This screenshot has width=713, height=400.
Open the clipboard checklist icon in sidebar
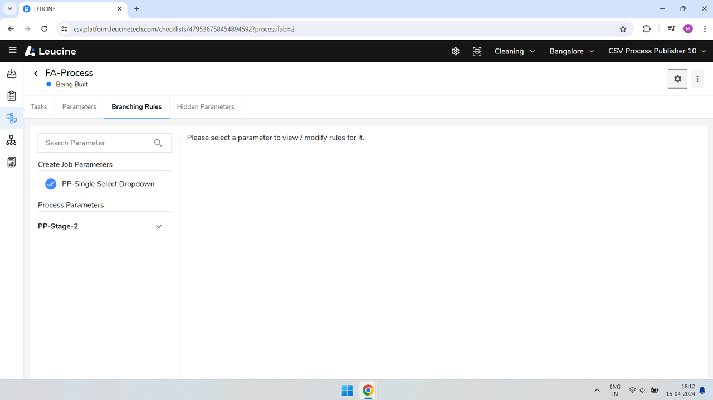click(12, 96)
